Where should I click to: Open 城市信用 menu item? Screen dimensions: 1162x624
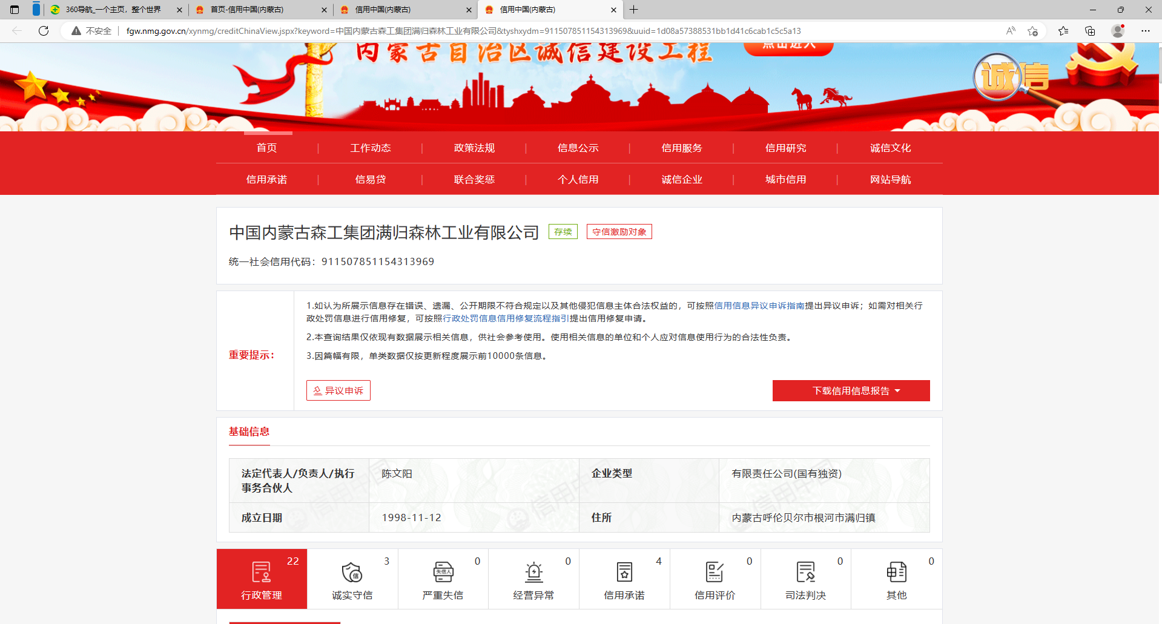786,179
